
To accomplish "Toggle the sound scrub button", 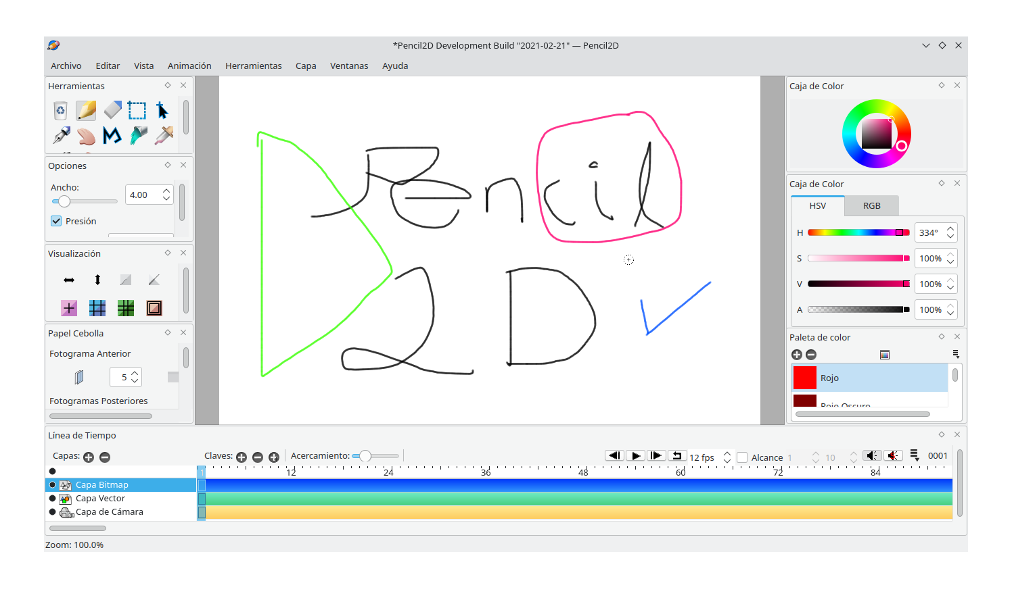I will (893, 456).
